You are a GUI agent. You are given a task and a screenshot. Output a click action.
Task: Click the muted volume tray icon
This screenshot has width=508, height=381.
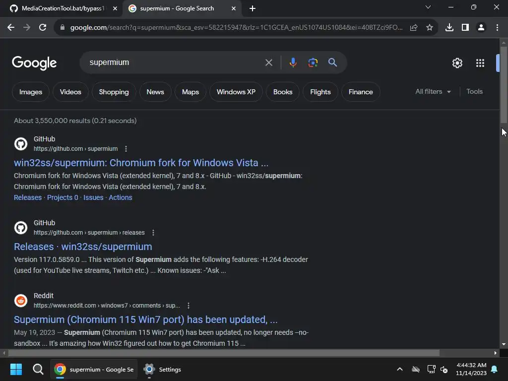click(x=444, y=369)
